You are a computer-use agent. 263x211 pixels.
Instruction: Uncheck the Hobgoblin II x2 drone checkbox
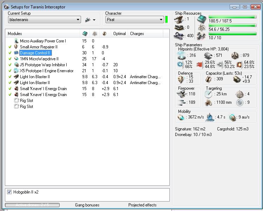coord(9,192)
